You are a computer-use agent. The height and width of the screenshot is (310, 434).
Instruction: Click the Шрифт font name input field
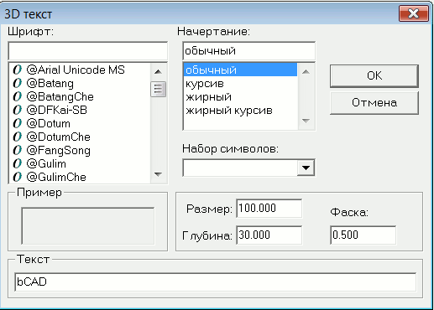point(88,51)
